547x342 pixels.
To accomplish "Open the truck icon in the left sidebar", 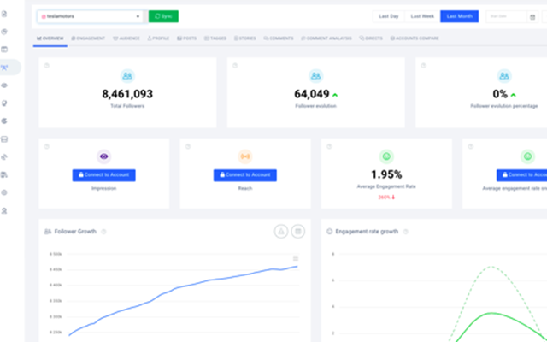I will [x=4, y=174].
